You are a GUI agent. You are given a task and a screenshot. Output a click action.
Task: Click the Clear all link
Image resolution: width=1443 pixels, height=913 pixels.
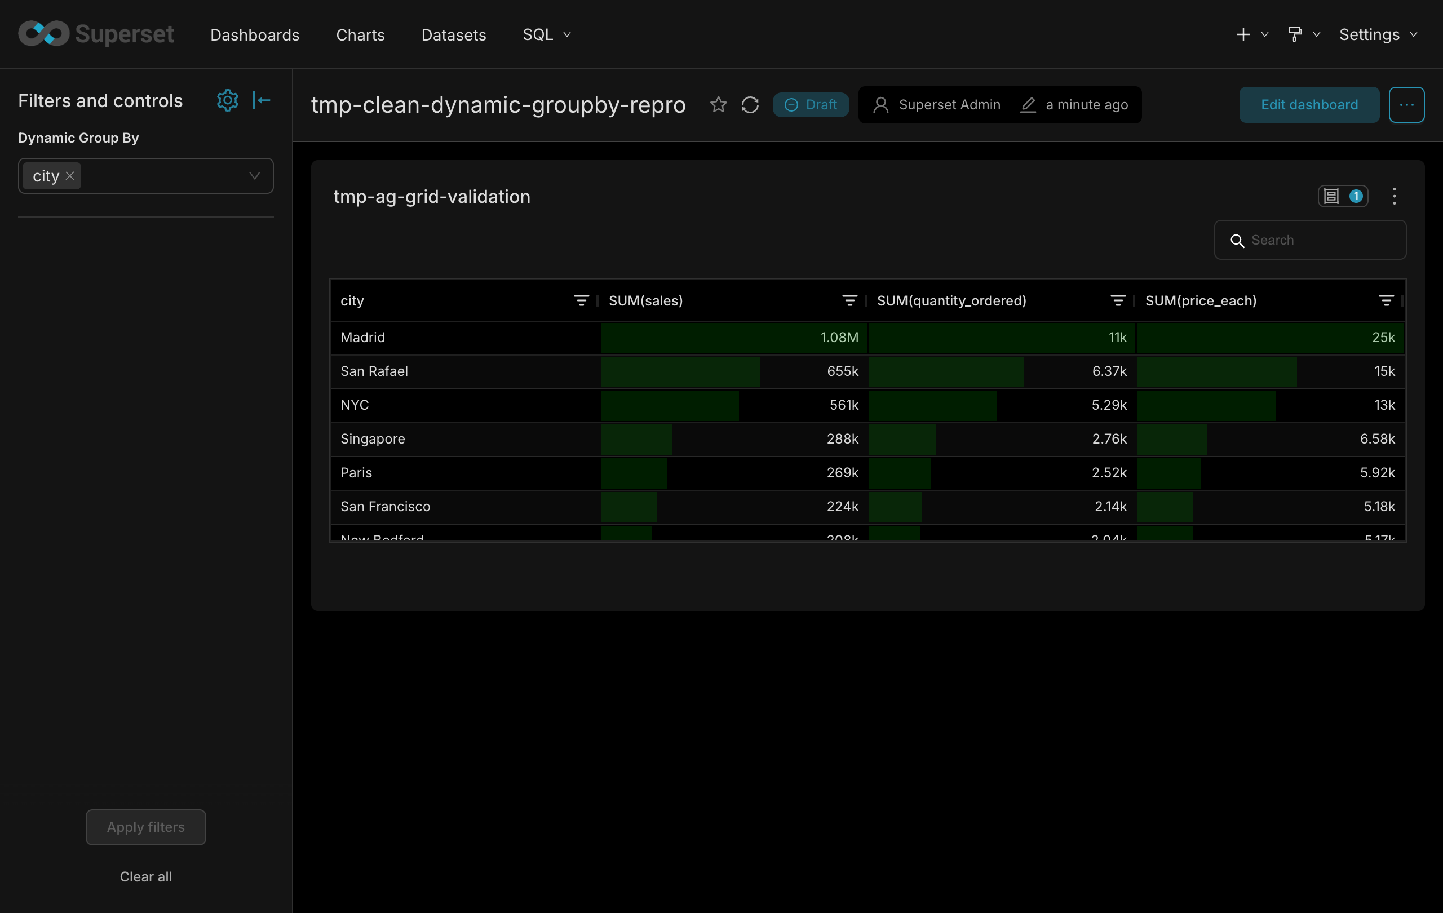[145, 876]
